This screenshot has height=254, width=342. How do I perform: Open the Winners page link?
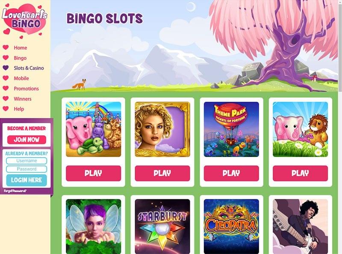click(x=23, y=99)
